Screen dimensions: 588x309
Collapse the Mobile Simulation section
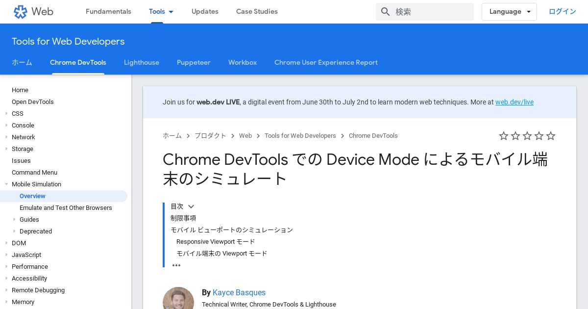pyautogui.click(x=7, y=184)
